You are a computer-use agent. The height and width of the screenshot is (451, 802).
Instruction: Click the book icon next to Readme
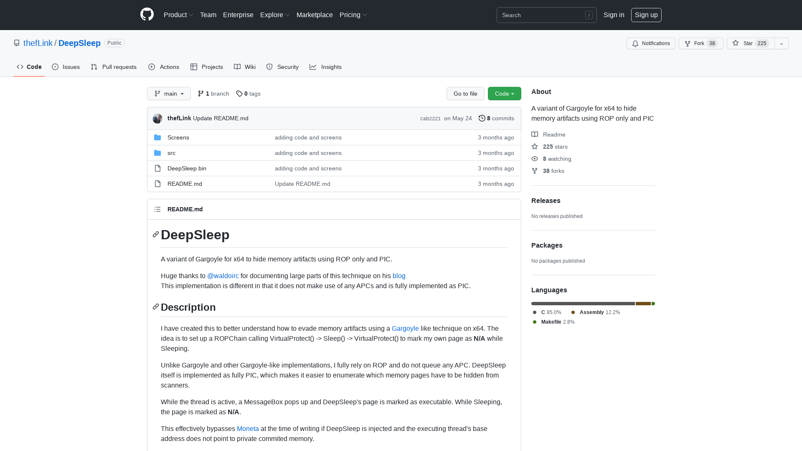coord(535,134)
